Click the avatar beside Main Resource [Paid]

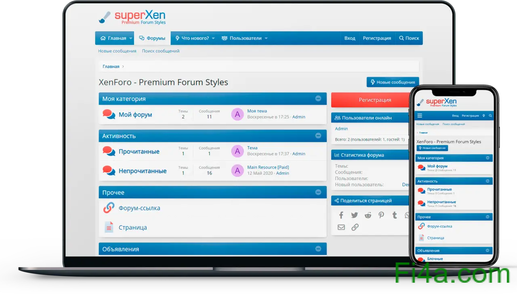tap(237, 171)
